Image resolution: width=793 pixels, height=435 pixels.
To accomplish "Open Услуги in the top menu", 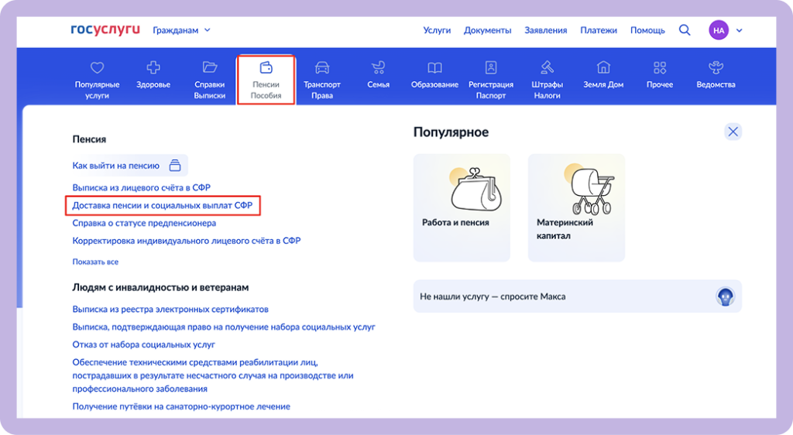I will 437,30.
